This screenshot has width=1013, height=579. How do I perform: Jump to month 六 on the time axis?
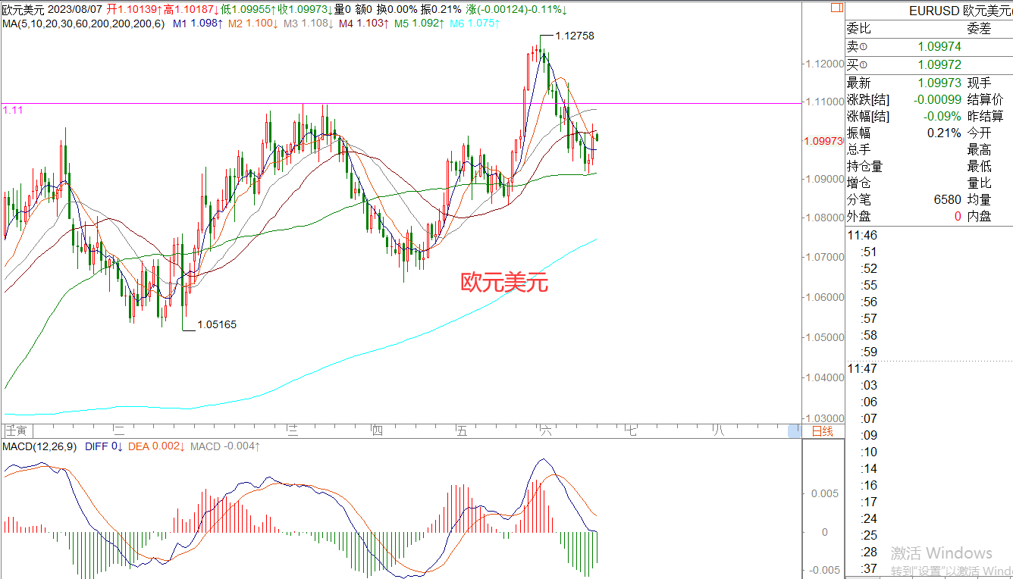(545, 431)
